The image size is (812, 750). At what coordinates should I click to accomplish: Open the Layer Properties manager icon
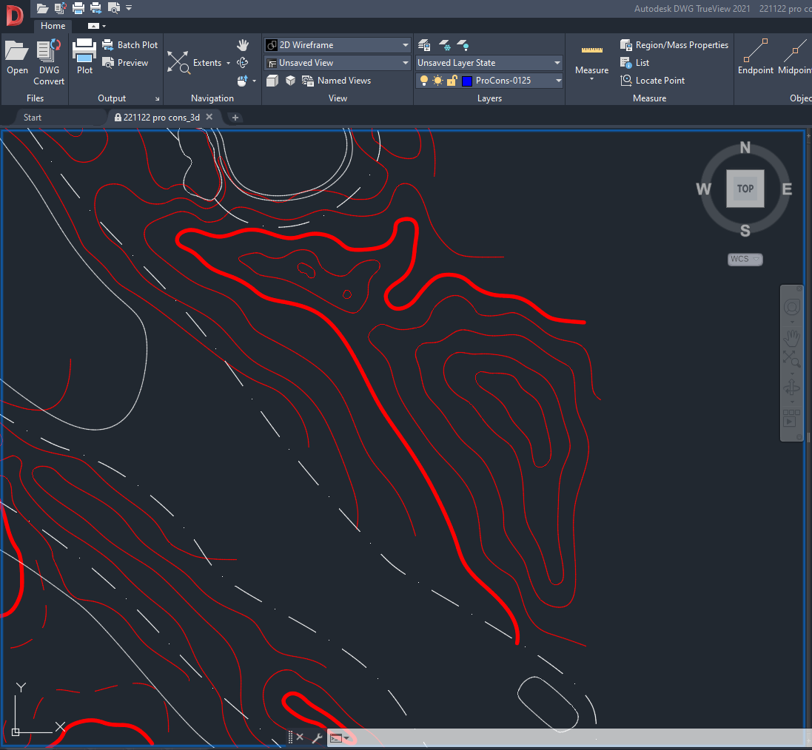pyautogui.click(x=423, y=45)
